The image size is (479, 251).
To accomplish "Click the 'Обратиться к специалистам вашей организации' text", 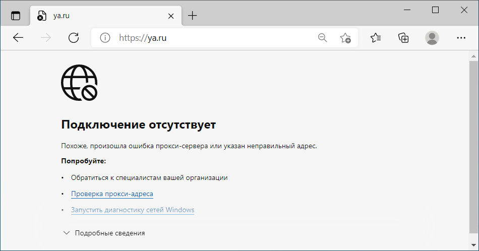I will click(149, 178).
